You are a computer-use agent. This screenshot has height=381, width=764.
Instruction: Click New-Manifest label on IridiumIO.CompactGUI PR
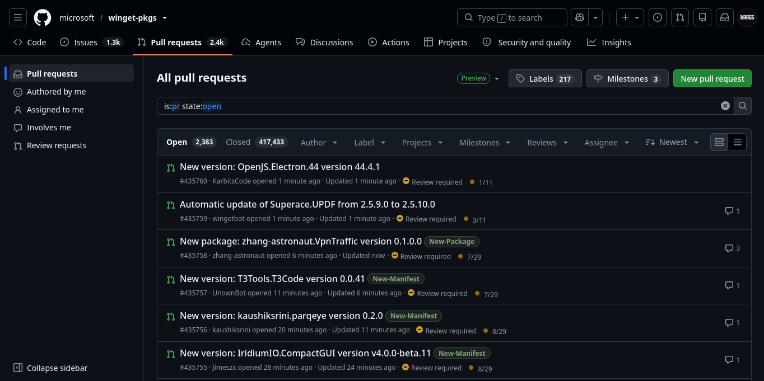(463, 354)
